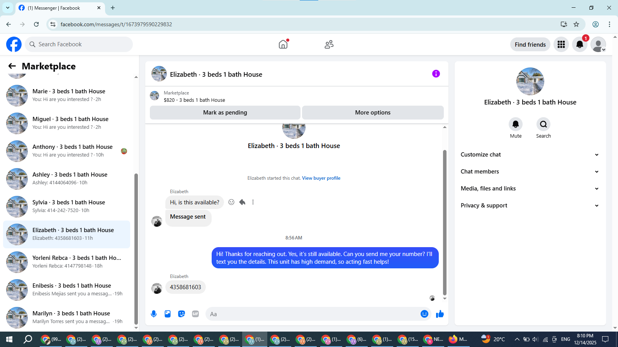
Task: Click Mark as pending button
Action: click(x=225, y=113)
